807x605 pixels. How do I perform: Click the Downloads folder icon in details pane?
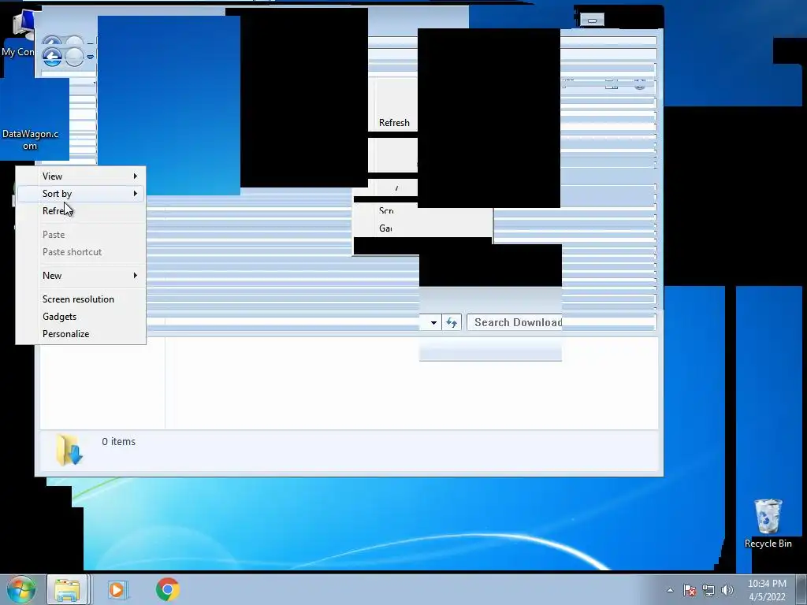tap(69, 450)
